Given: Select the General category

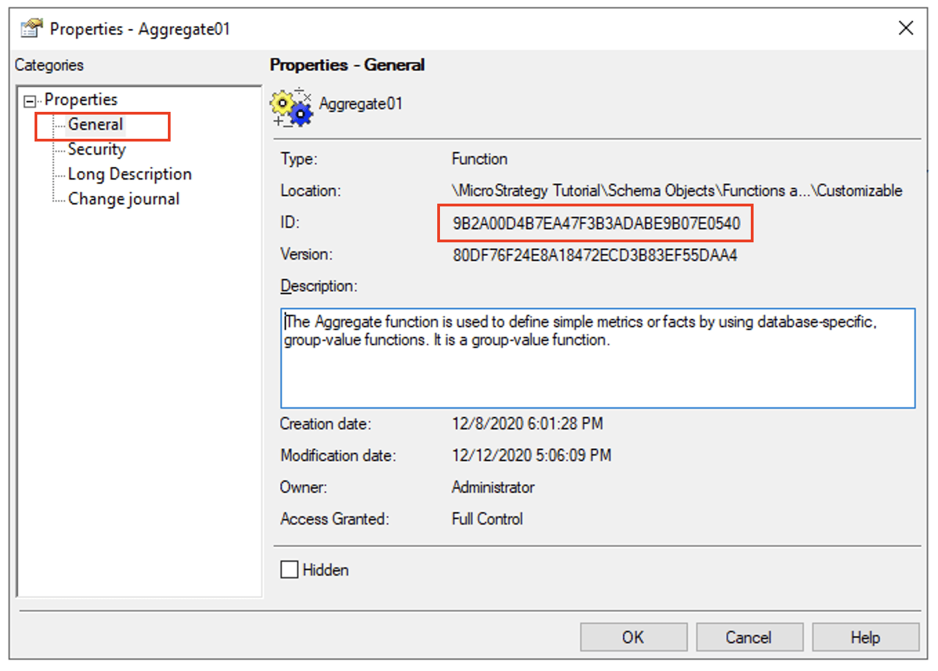Looking at the screenshot, I should pyautogui.click(x=95, y=125).
